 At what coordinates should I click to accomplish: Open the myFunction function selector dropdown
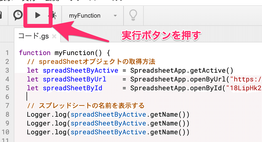(93, 16)
